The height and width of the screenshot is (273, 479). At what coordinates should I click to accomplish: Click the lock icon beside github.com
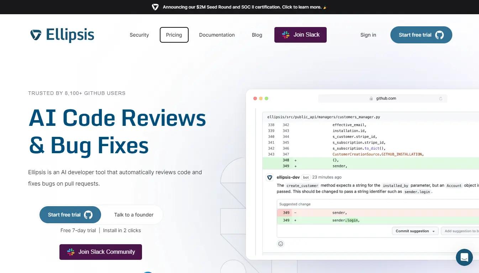[371, 99]
